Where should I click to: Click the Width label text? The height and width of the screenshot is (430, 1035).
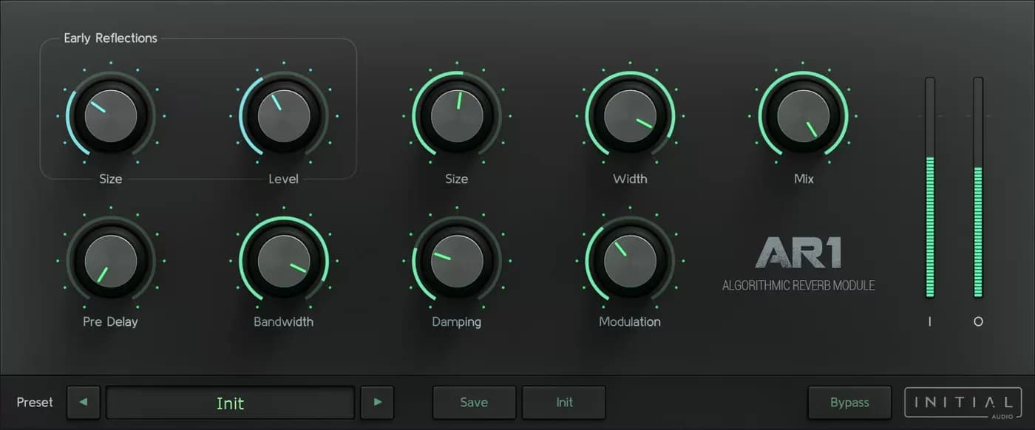(630, 179)
